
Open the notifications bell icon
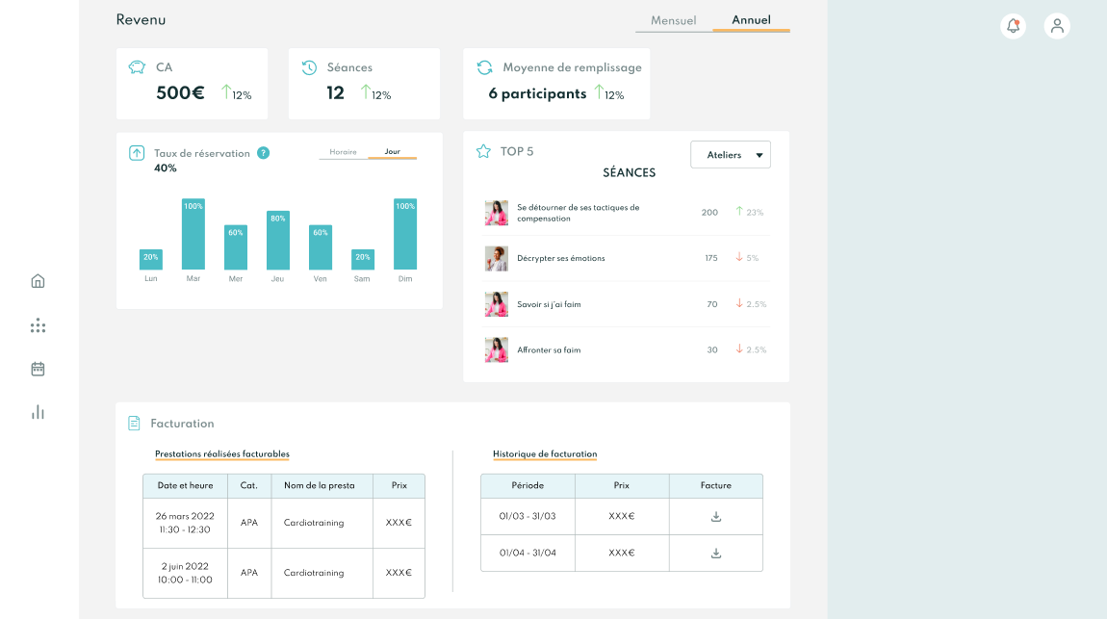pyautogui.click(x=1013, y=26)
